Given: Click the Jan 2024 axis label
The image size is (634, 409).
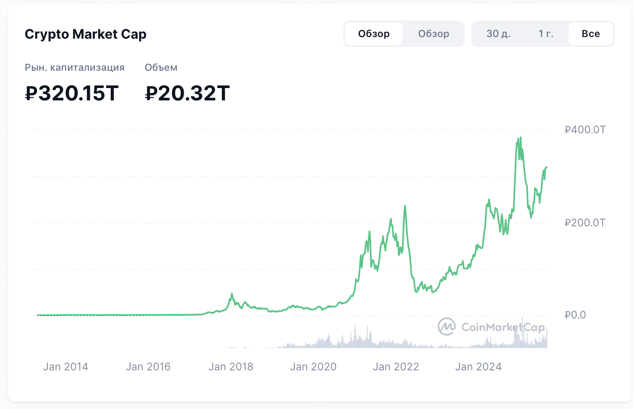Looking at the screenshot, I should (478, 367).
